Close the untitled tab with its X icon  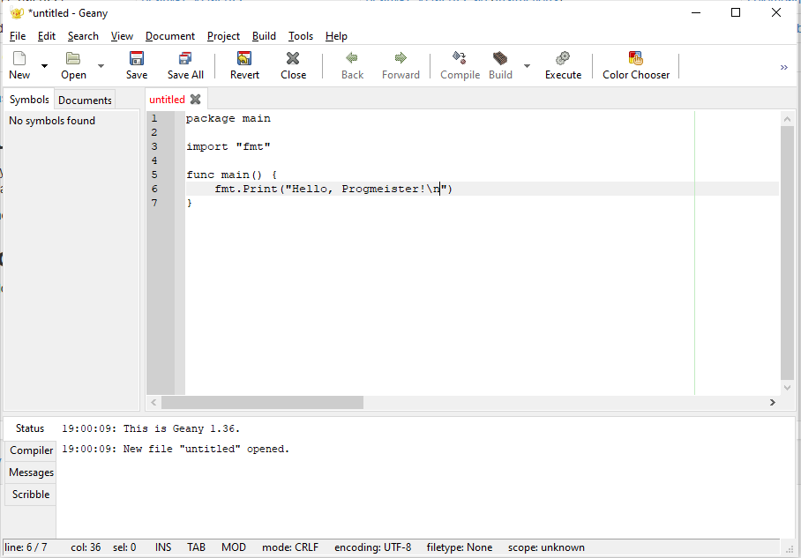(x=195, y=100)
